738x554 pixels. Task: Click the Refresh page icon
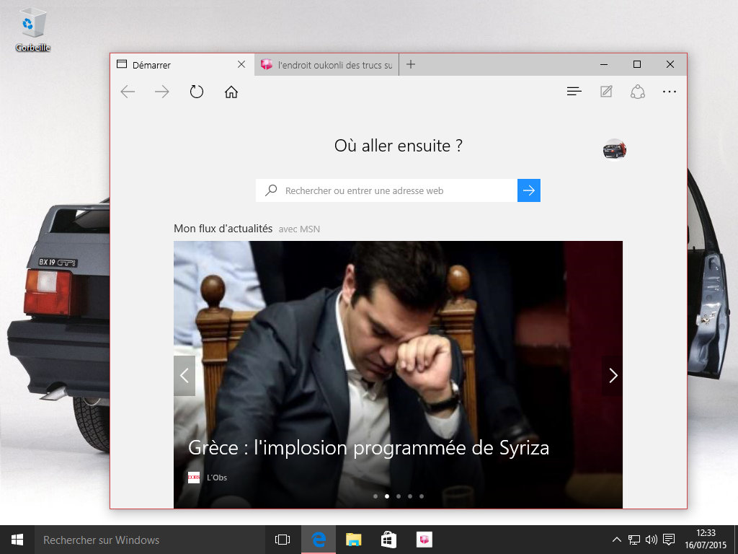[197, 92]
